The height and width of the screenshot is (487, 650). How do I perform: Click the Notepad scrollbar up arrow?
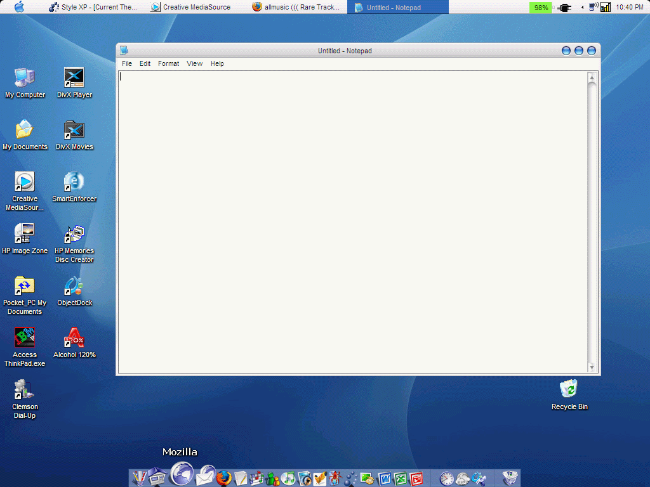(x=592, y=77)
